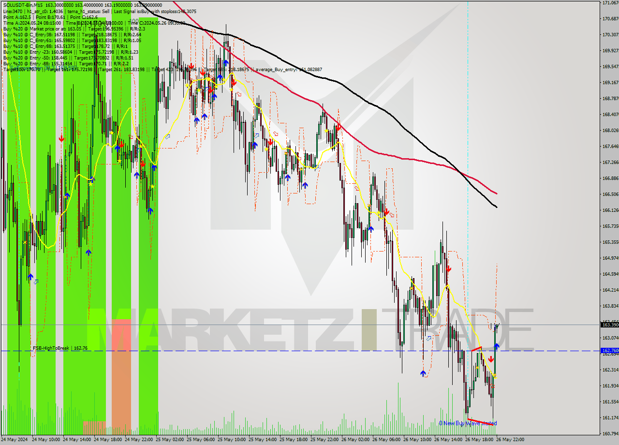The height and width of the screenshot is (445, 619).
Task: Click the '0 New Buy Wave started' annotation
Action: [468, 423]
